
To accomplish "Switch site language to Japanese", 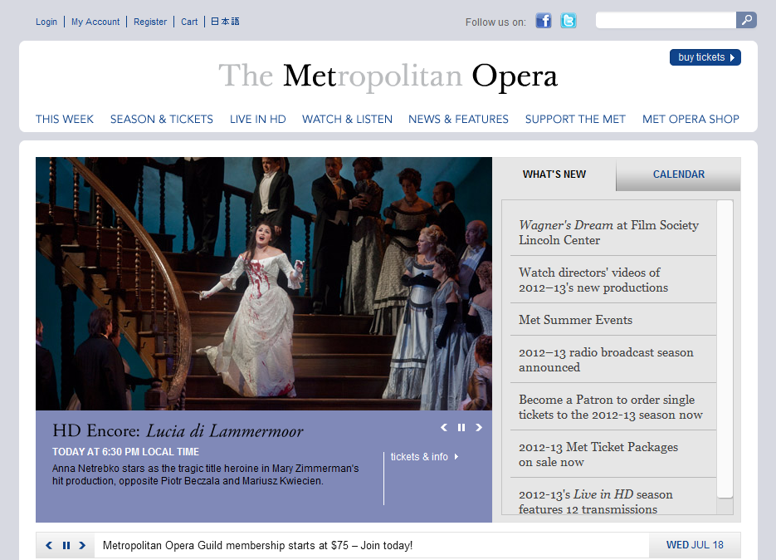I will coord(225,22).
